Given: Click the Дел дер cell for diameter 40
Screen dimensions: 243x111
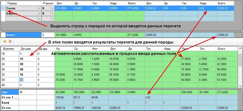Looking at the screenshot, I should [x=28, y=85].
